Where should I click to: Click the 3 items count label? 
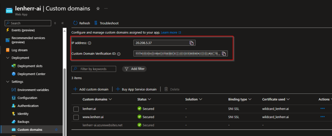(77, 78)
